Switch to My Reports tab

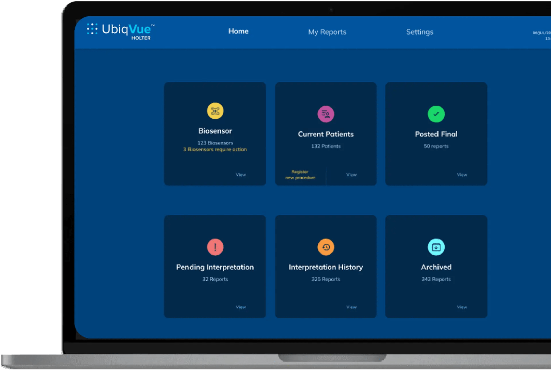click(327, 32)
